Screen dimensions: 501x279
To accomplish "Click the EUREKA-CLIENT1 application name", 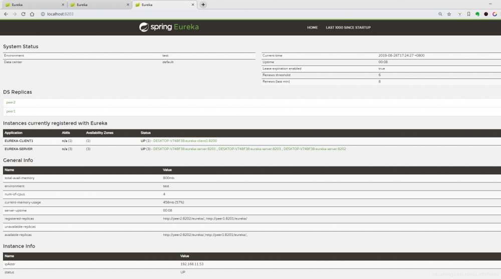I will click(19, 140).
